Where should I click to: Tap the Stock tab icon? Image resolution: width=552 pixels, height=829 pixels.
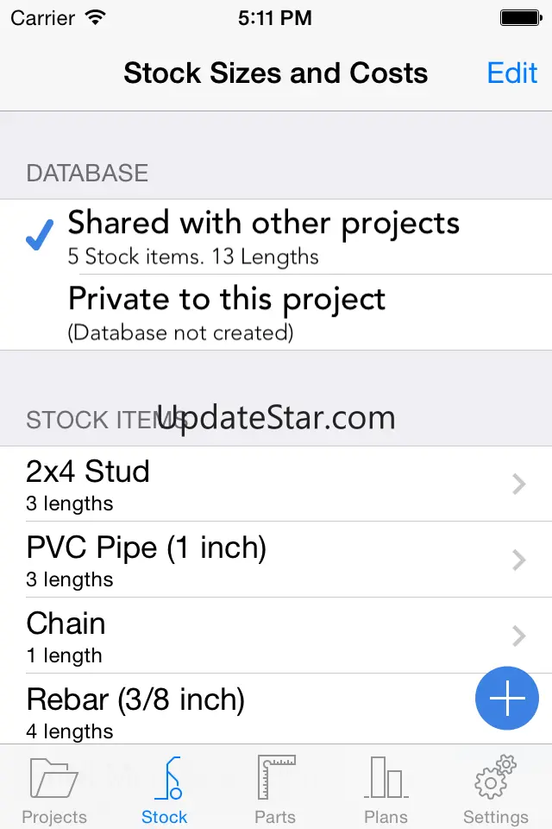coord(166,778)
